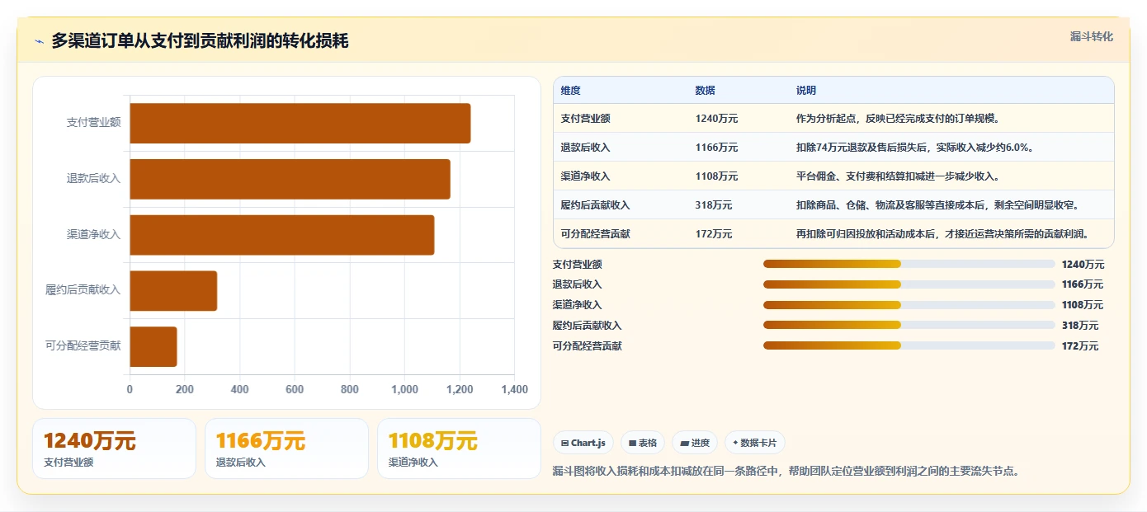Click the 172万元 progress value label

pyautogui.click(x=1080, y=346)
